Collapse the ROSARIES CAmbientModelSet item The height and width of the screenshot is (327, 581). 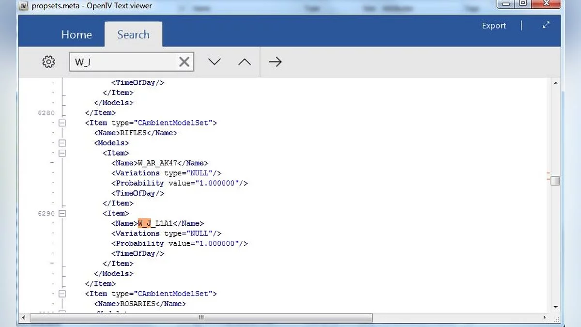pos(62,294)
